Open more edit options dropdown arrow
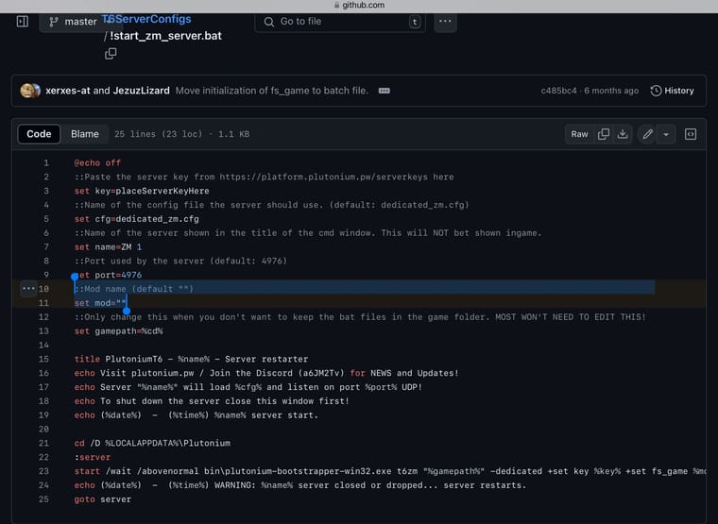 click(x=666, y=134)
